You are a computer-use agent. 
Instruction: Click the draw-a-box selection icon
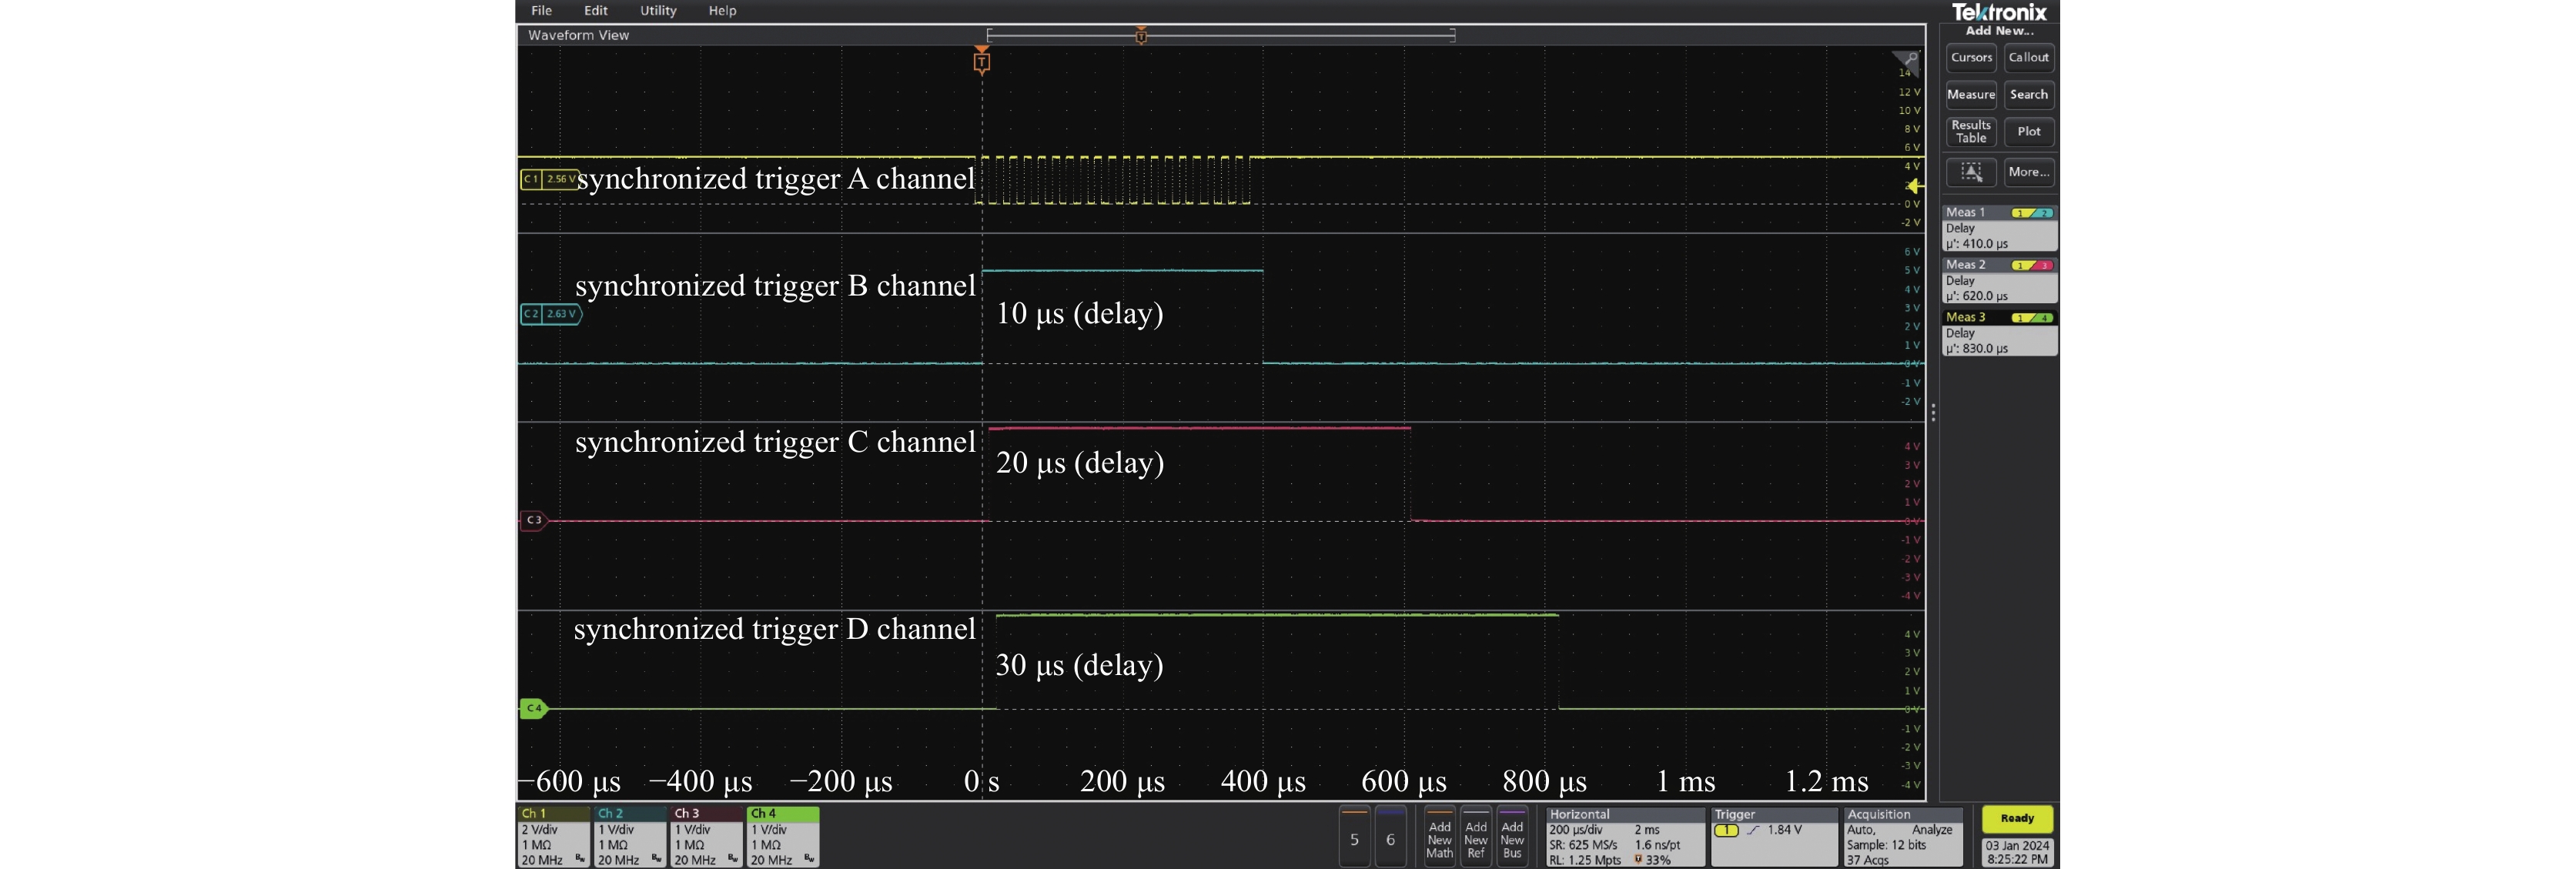pos(1970,172)
